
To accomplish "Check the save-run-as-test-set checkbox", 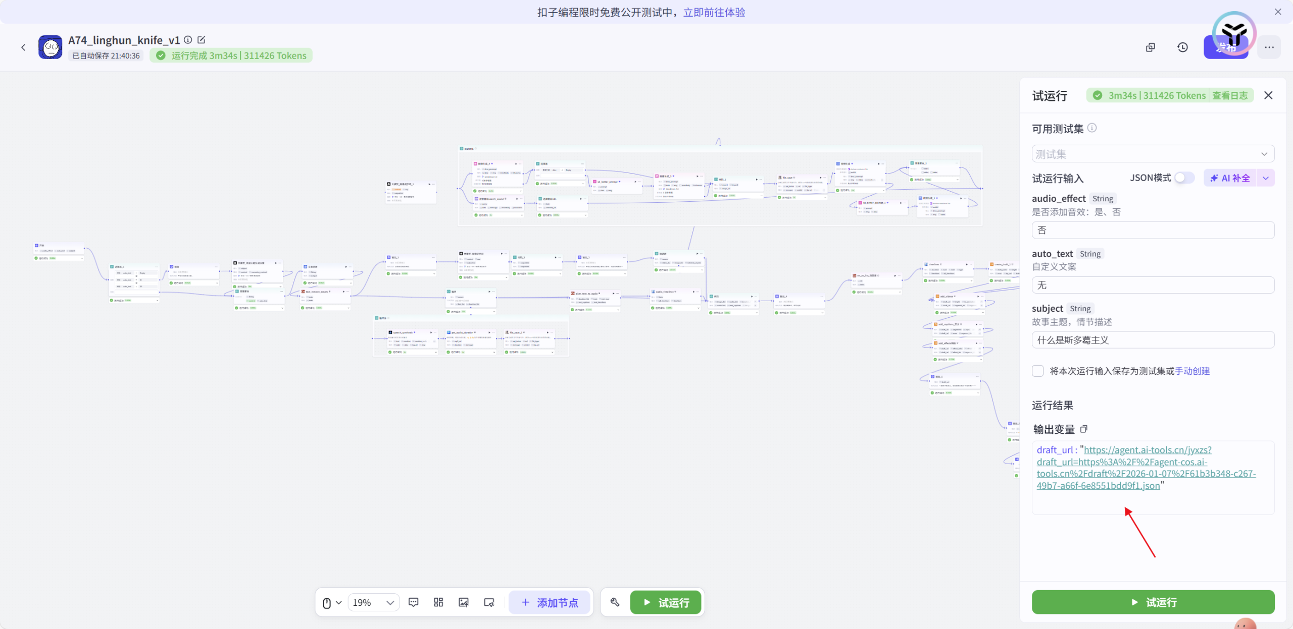I will (1038, 371).
